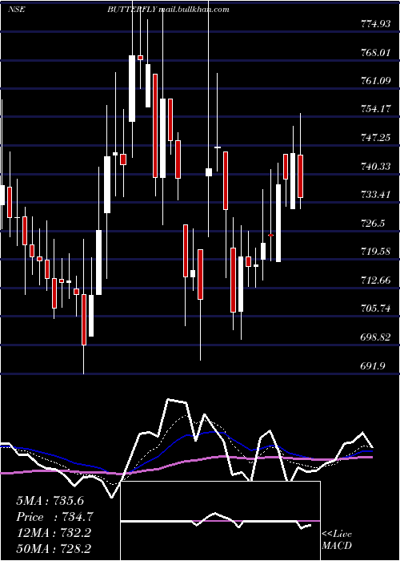Click the 50MA : 728.2 reading
Viewport: 400px width, 561px height.
pos(54,548)
